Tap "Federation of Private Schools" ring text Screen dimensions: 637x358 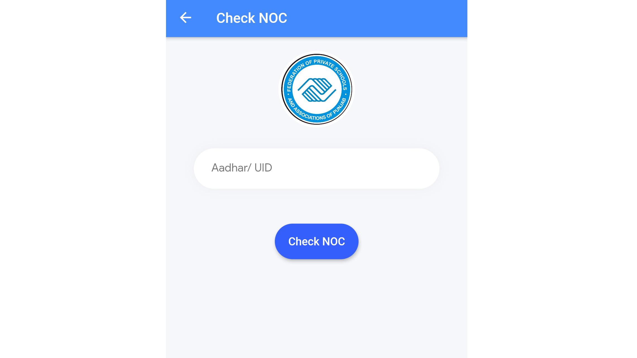[316, 70]
